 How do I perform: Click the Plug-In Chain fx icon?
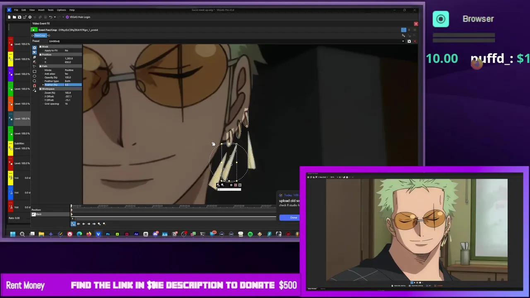(404, 36)
